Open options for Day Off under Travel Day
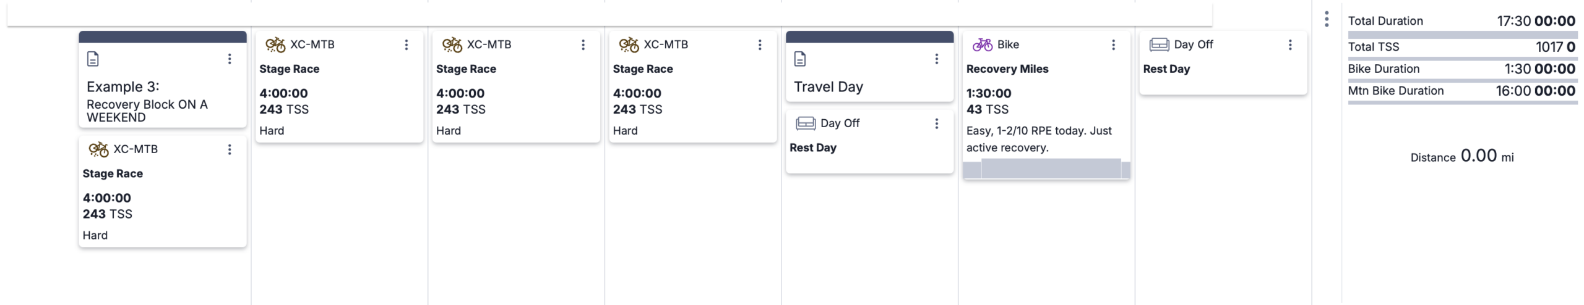1584x305 pixels. click(x=937, y=123)
